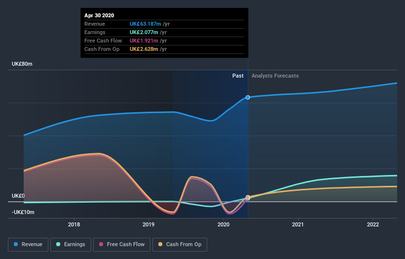The image size is (405, 259).
Task: Toggle the Free Cash Flow legend button
Action: pyautogui.click(x=122, y=245)
